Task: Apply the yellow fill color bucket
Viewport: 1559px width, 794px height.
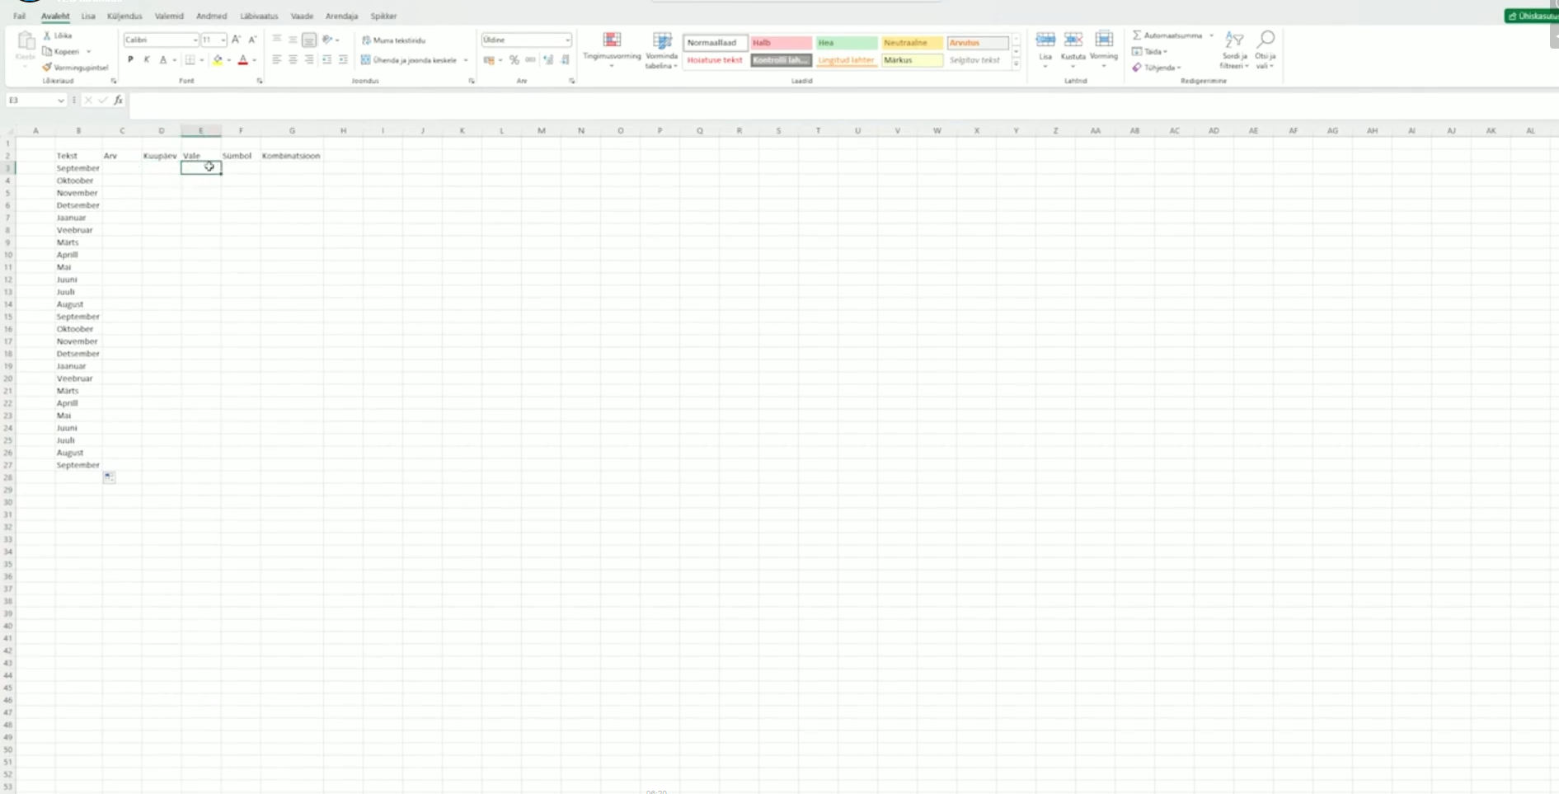Action: 218,59
